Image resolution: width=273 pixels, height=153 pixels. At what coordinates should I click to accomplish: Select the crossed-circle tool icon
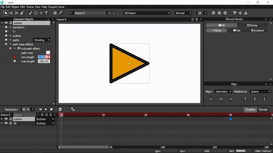[x=55, y=13]
